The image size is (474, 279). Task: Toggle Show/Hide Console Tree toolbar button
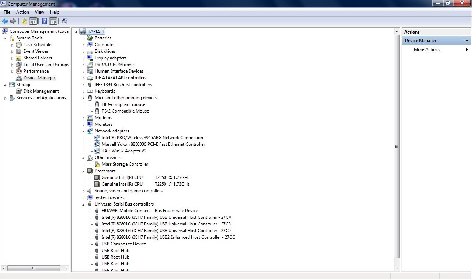[33, 21]
